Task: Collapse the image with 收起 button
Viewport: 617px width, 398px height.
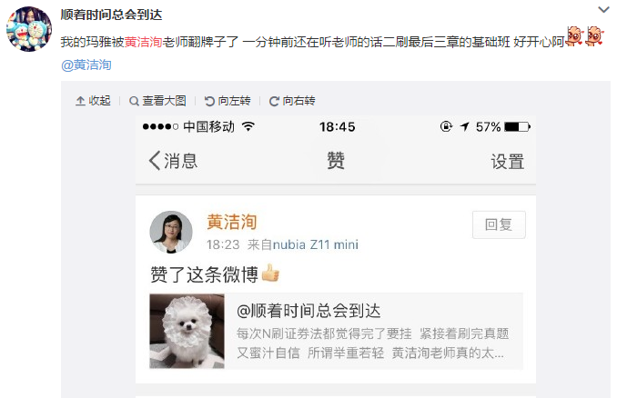Action: point(93,101)
